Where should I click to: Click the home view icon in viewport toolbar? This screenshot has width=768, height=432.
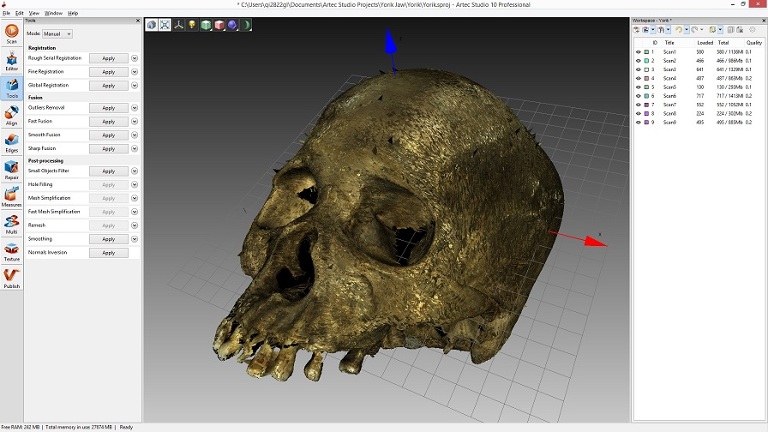(152, 25)
